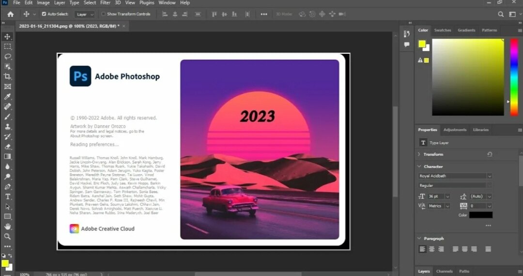Select the Eraser tool

[x=7, y=146]
